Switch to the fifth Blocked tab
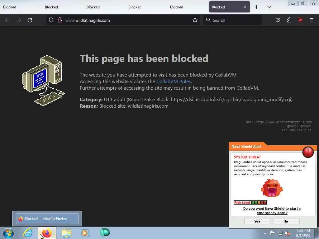319x239 pixels. [x=188, y=7]
